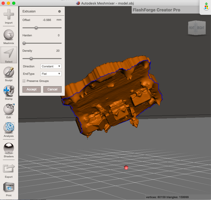Open the Stamp tool
Image resolution: width=211 pixels, height=200 pixels.
(x=9, y=93)
